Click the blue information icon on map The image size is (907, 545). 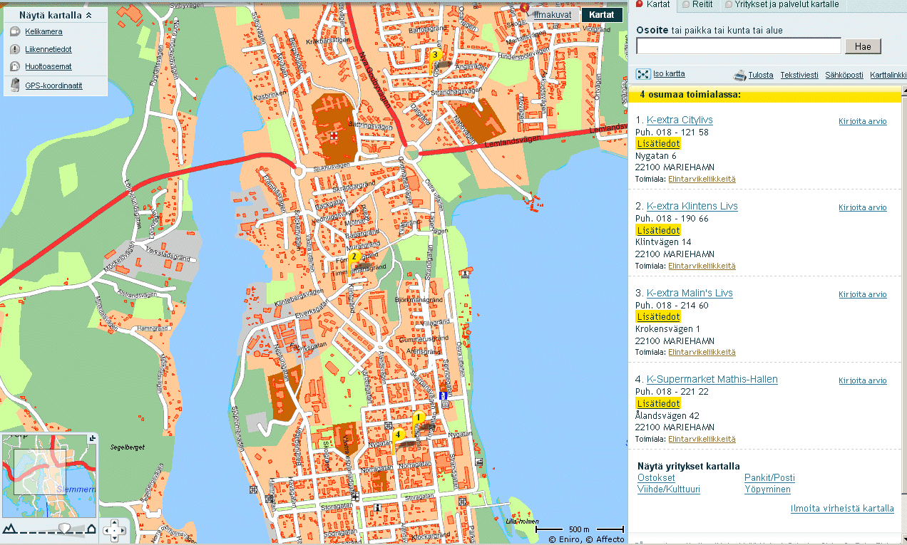pos(444,395)
